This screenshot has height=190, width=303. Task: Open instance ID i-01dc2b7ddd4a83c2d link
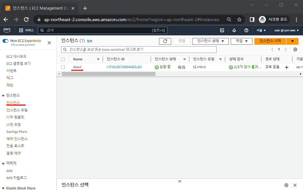[124, 67]
